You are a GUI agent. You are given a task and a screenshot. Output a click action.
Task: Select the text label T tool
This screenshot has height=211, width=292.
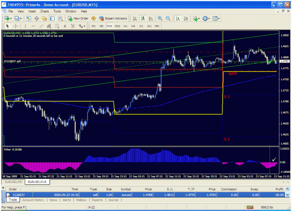point(73,26)
